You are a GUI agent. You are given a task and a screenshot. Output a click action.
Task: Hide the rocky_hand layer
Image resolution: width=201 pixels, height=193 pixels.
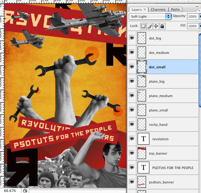point(132,124)
